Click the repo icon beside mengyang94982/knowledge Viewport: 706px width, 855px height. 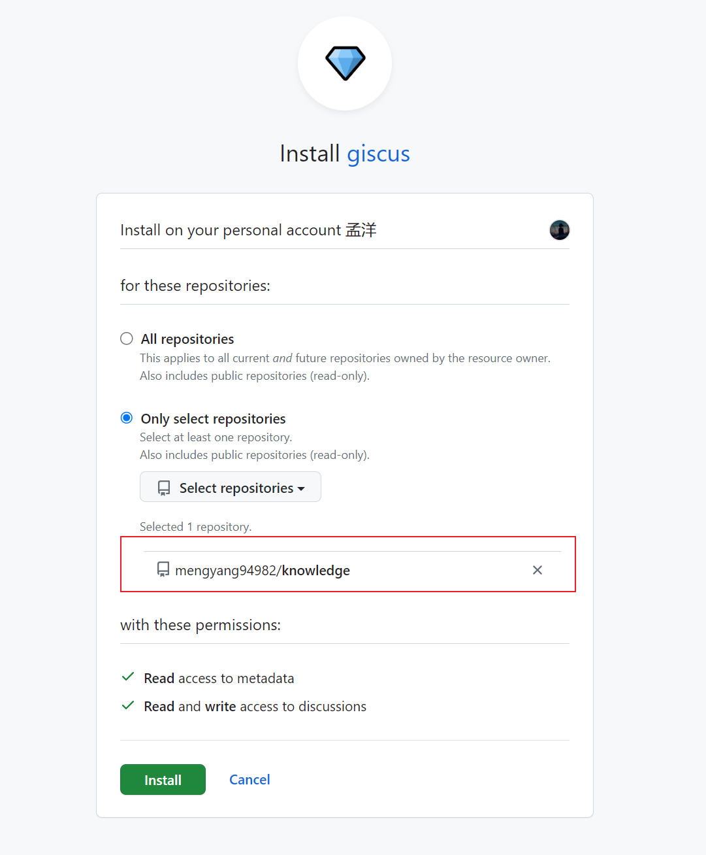point(163,569)
